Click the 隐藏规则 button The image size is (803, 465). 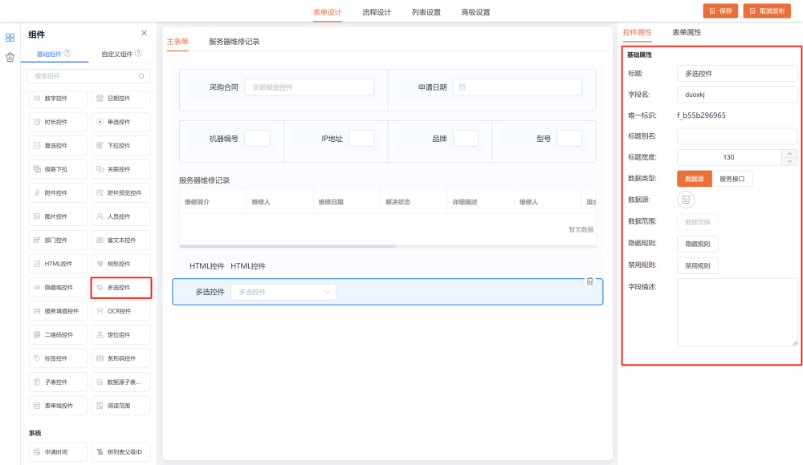tap(697, 244)
